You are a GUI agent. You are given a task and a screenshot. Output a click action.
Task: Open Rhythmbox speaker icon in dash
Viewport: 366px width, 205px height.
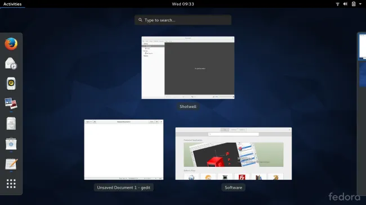(x=11, y=83)
